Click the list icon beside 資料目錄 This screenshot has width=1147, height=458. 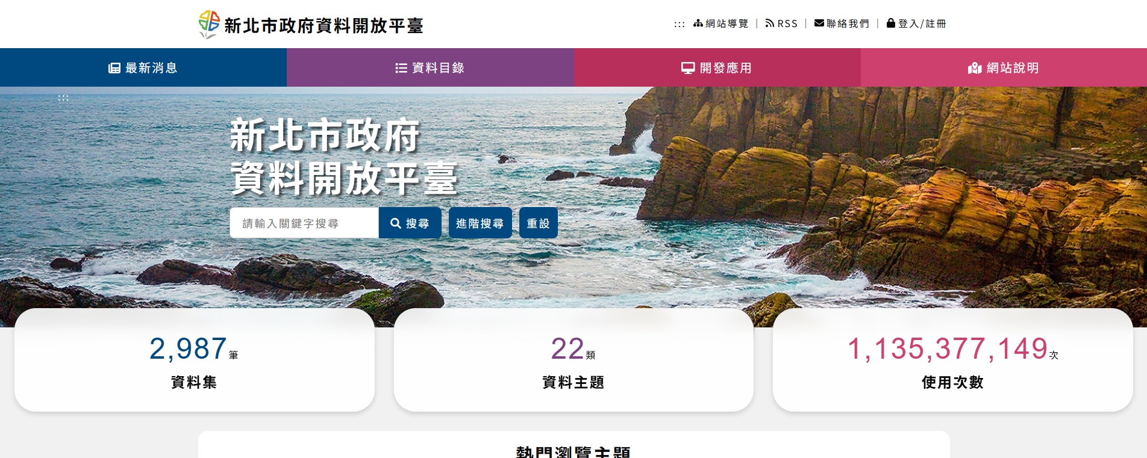(x=401, y=68)
